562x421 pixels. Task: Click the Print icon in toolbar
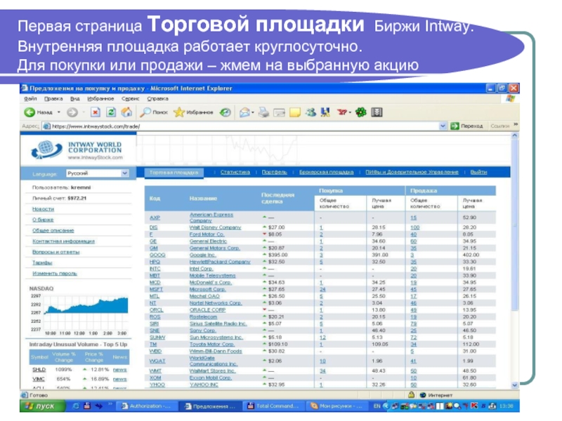coord(263,112)
